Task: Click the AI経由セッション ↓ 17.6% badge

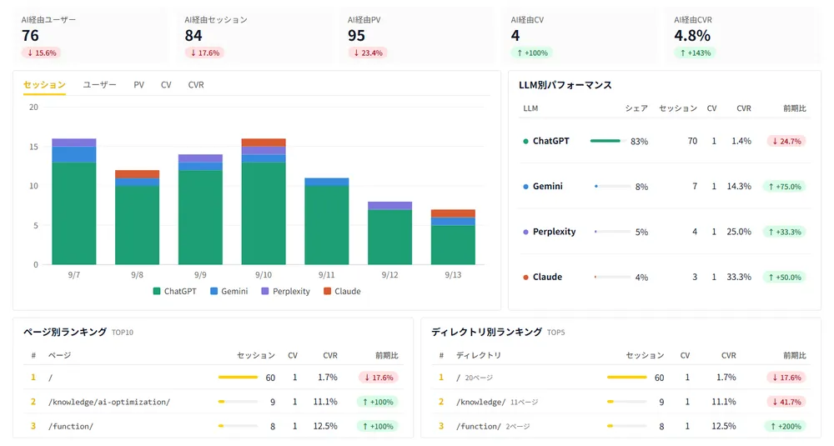Action: 205,53
